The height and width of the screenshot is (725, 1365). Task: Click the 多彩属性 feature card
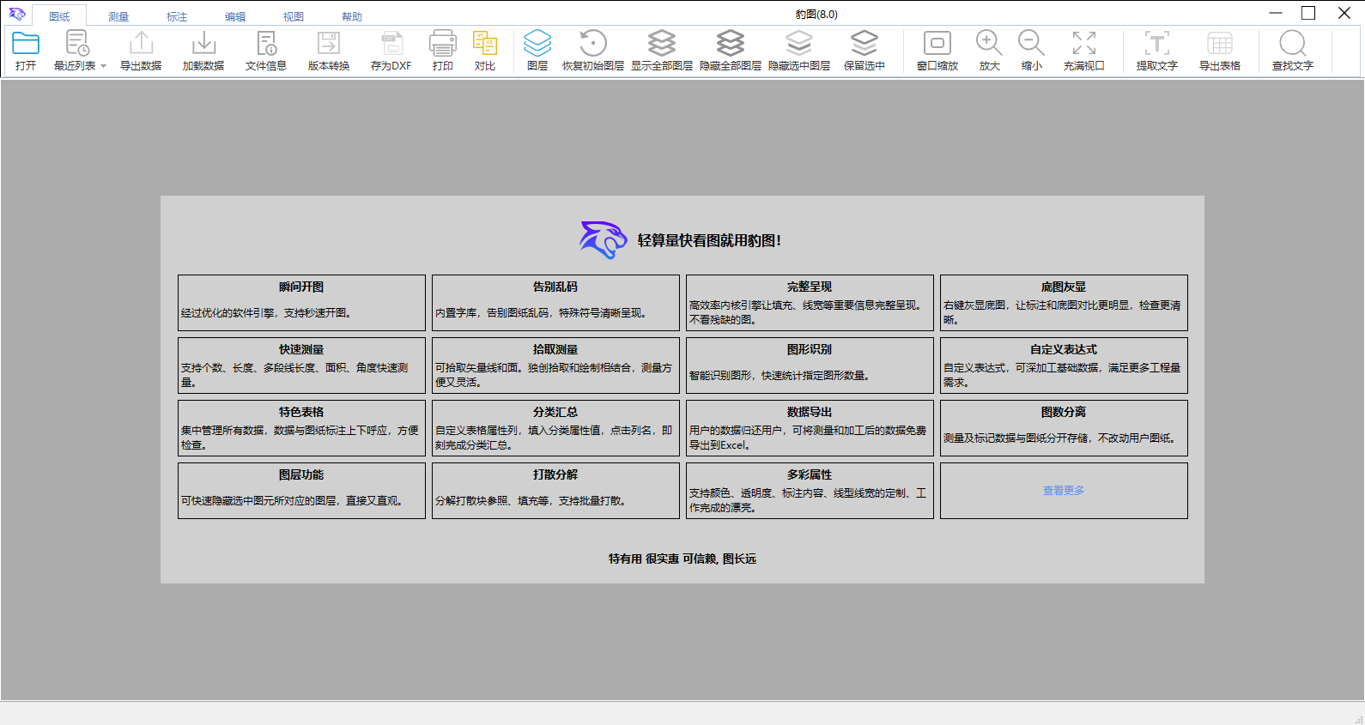click(810, 491)
